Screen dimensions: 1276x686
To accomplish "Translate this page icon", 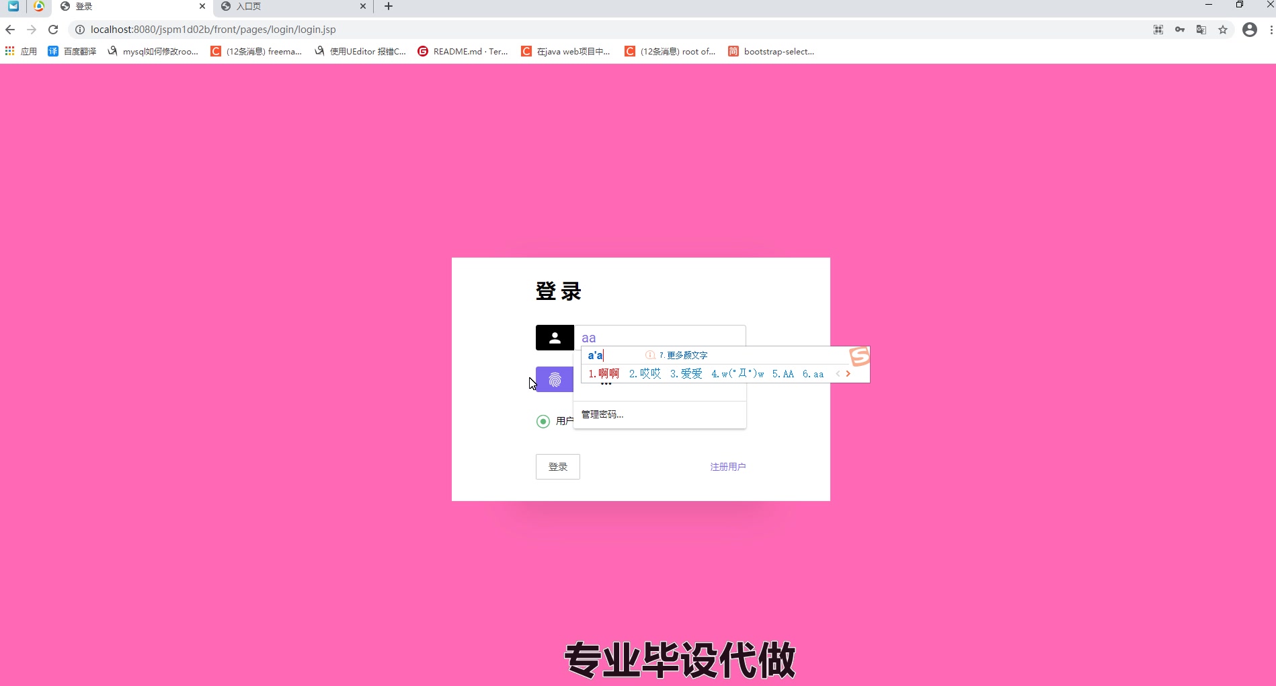I will tap(1201, 30).
